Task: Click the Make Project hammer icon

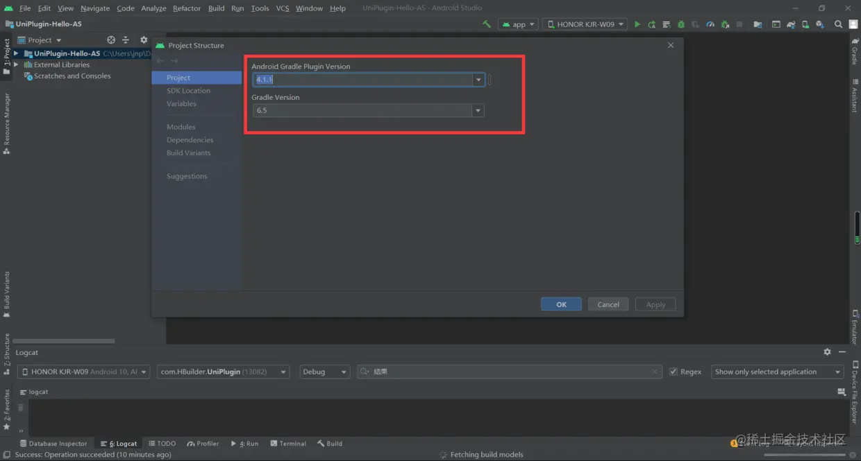Action: coord(487,24)
